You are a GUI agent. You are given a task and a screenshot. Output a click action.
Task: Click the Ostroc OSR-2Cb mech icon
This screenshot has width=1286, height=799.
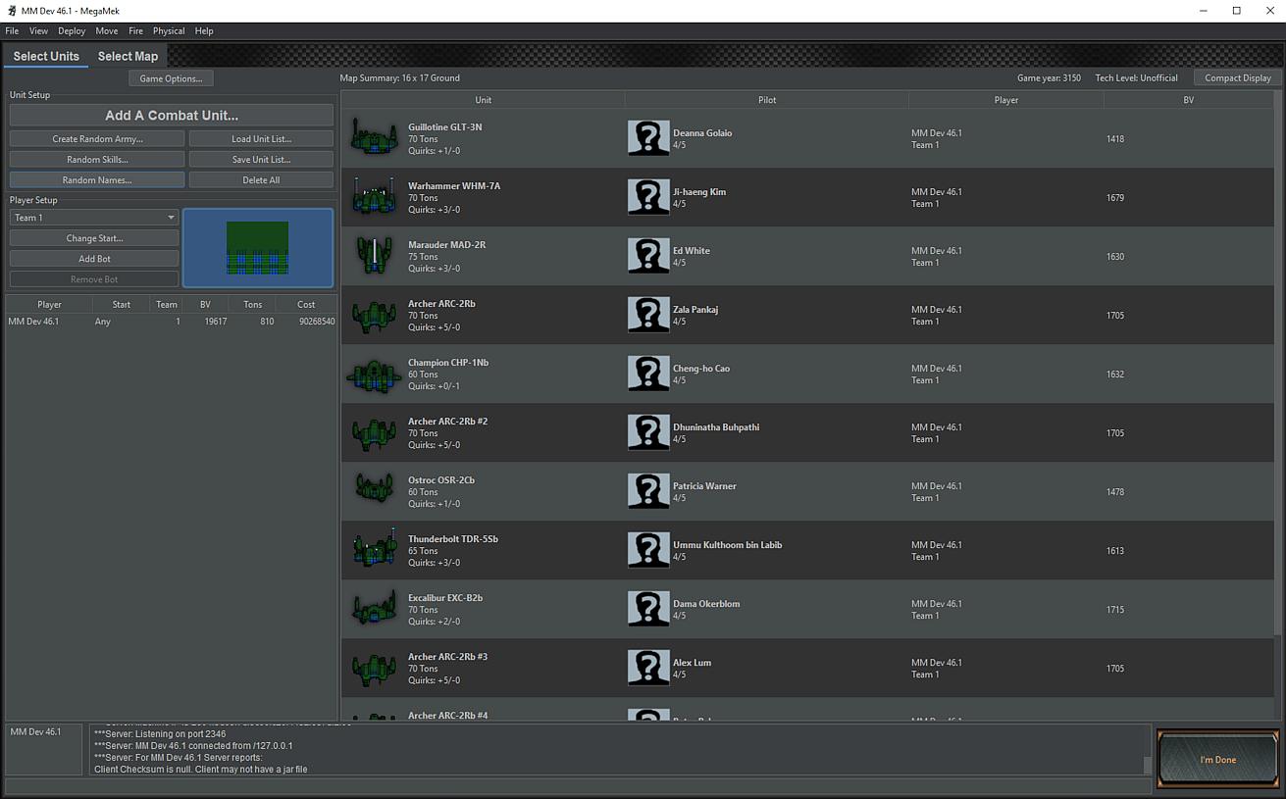[x=374, y=487]
